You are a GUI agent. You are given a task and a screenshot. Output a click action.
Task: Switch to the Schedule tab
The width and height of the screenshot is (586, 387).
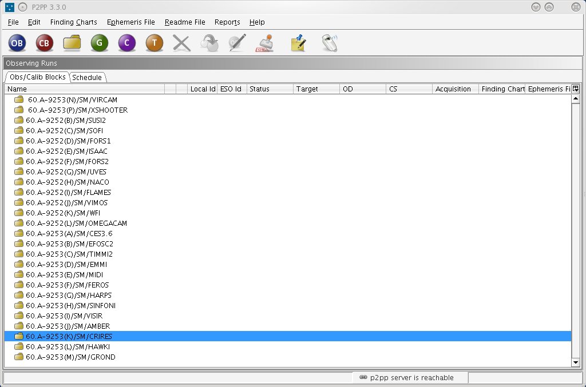tap(87, 77)
